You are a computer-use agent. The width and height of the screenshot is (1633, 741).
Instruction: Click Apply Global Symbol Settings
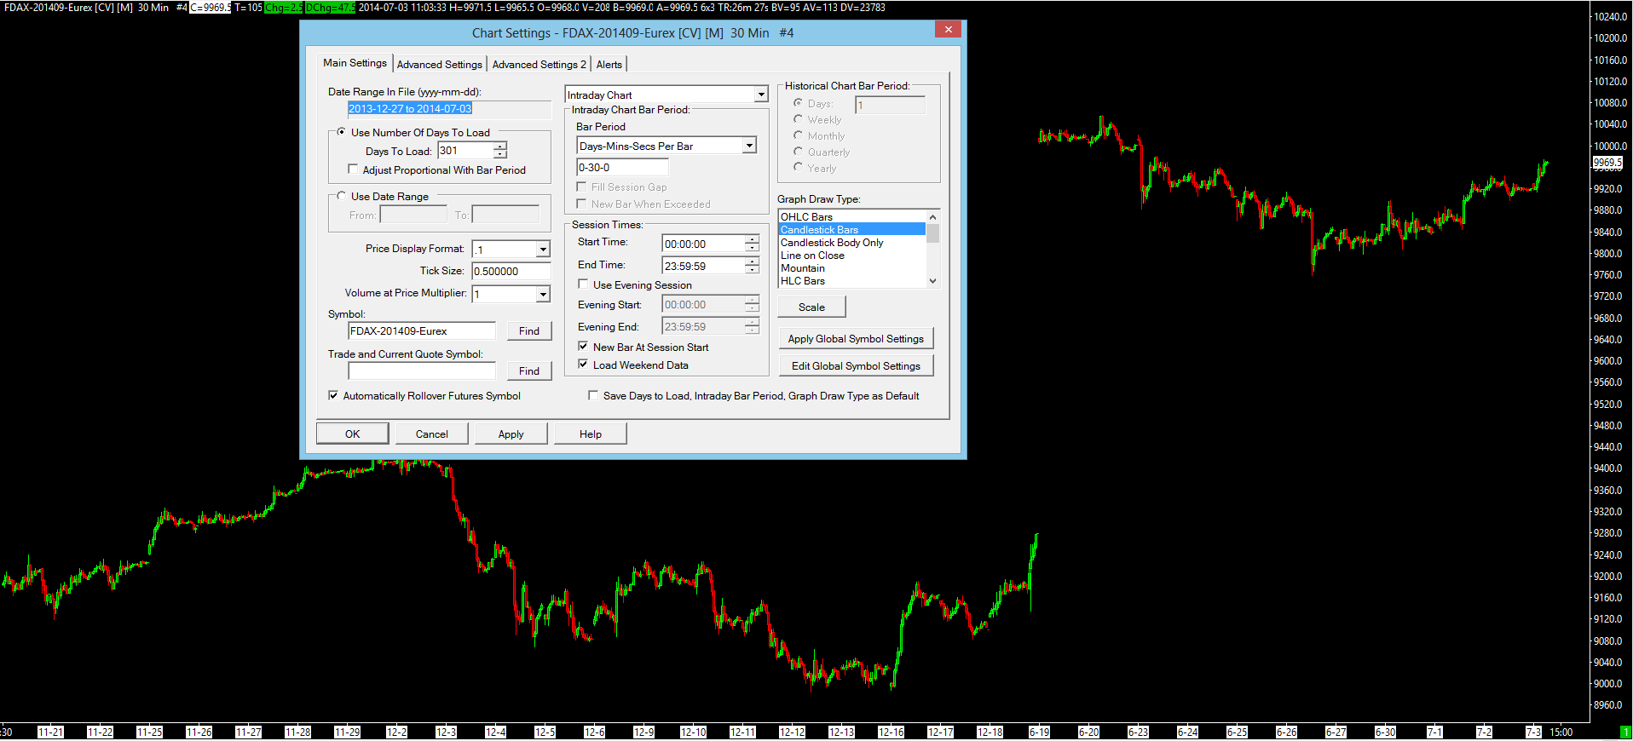(x=856, y=338)
